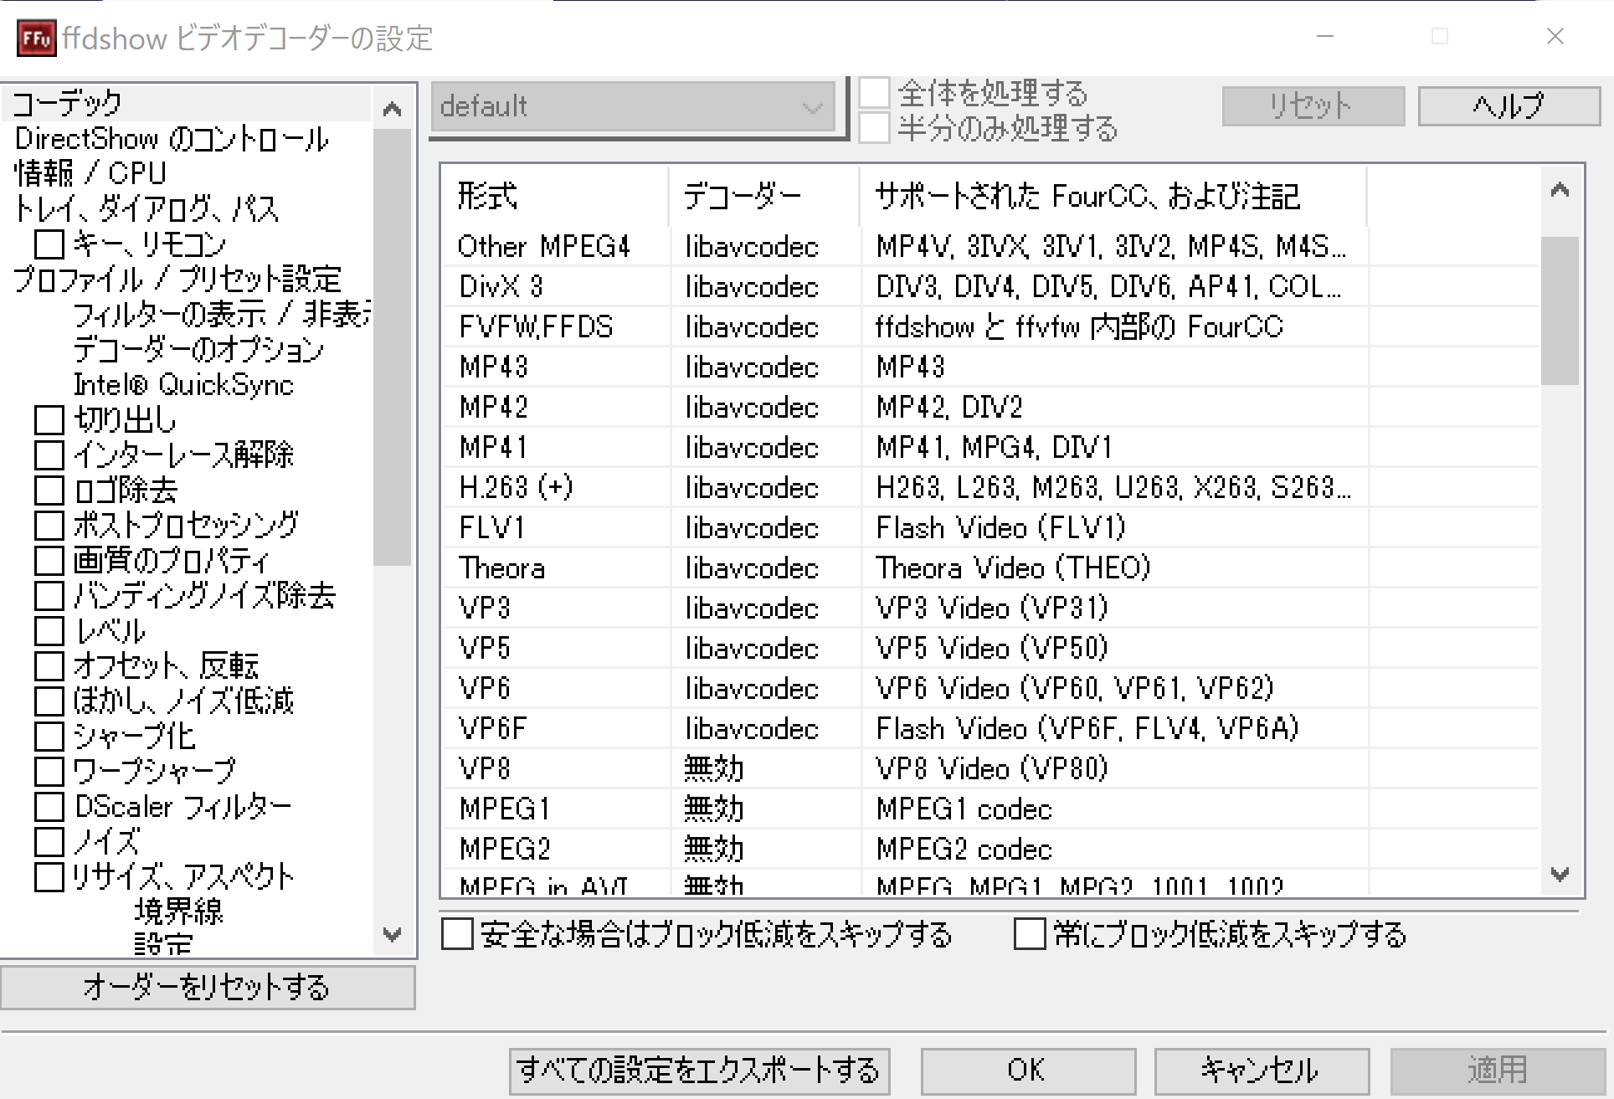Enable 画質のプロパティ checkbox
This screenshot has width=1614, height=1099.
49,561
